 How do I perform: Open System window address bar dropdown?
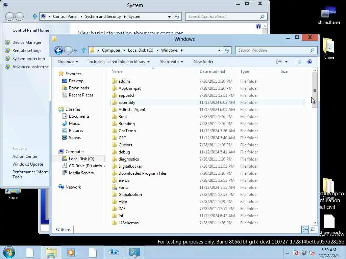click(x=169, y=17)
